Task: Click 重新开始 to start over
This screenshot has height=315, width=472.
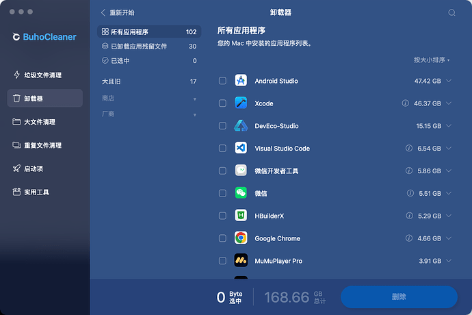Action: pyautogui.click(x=122, y=12)
